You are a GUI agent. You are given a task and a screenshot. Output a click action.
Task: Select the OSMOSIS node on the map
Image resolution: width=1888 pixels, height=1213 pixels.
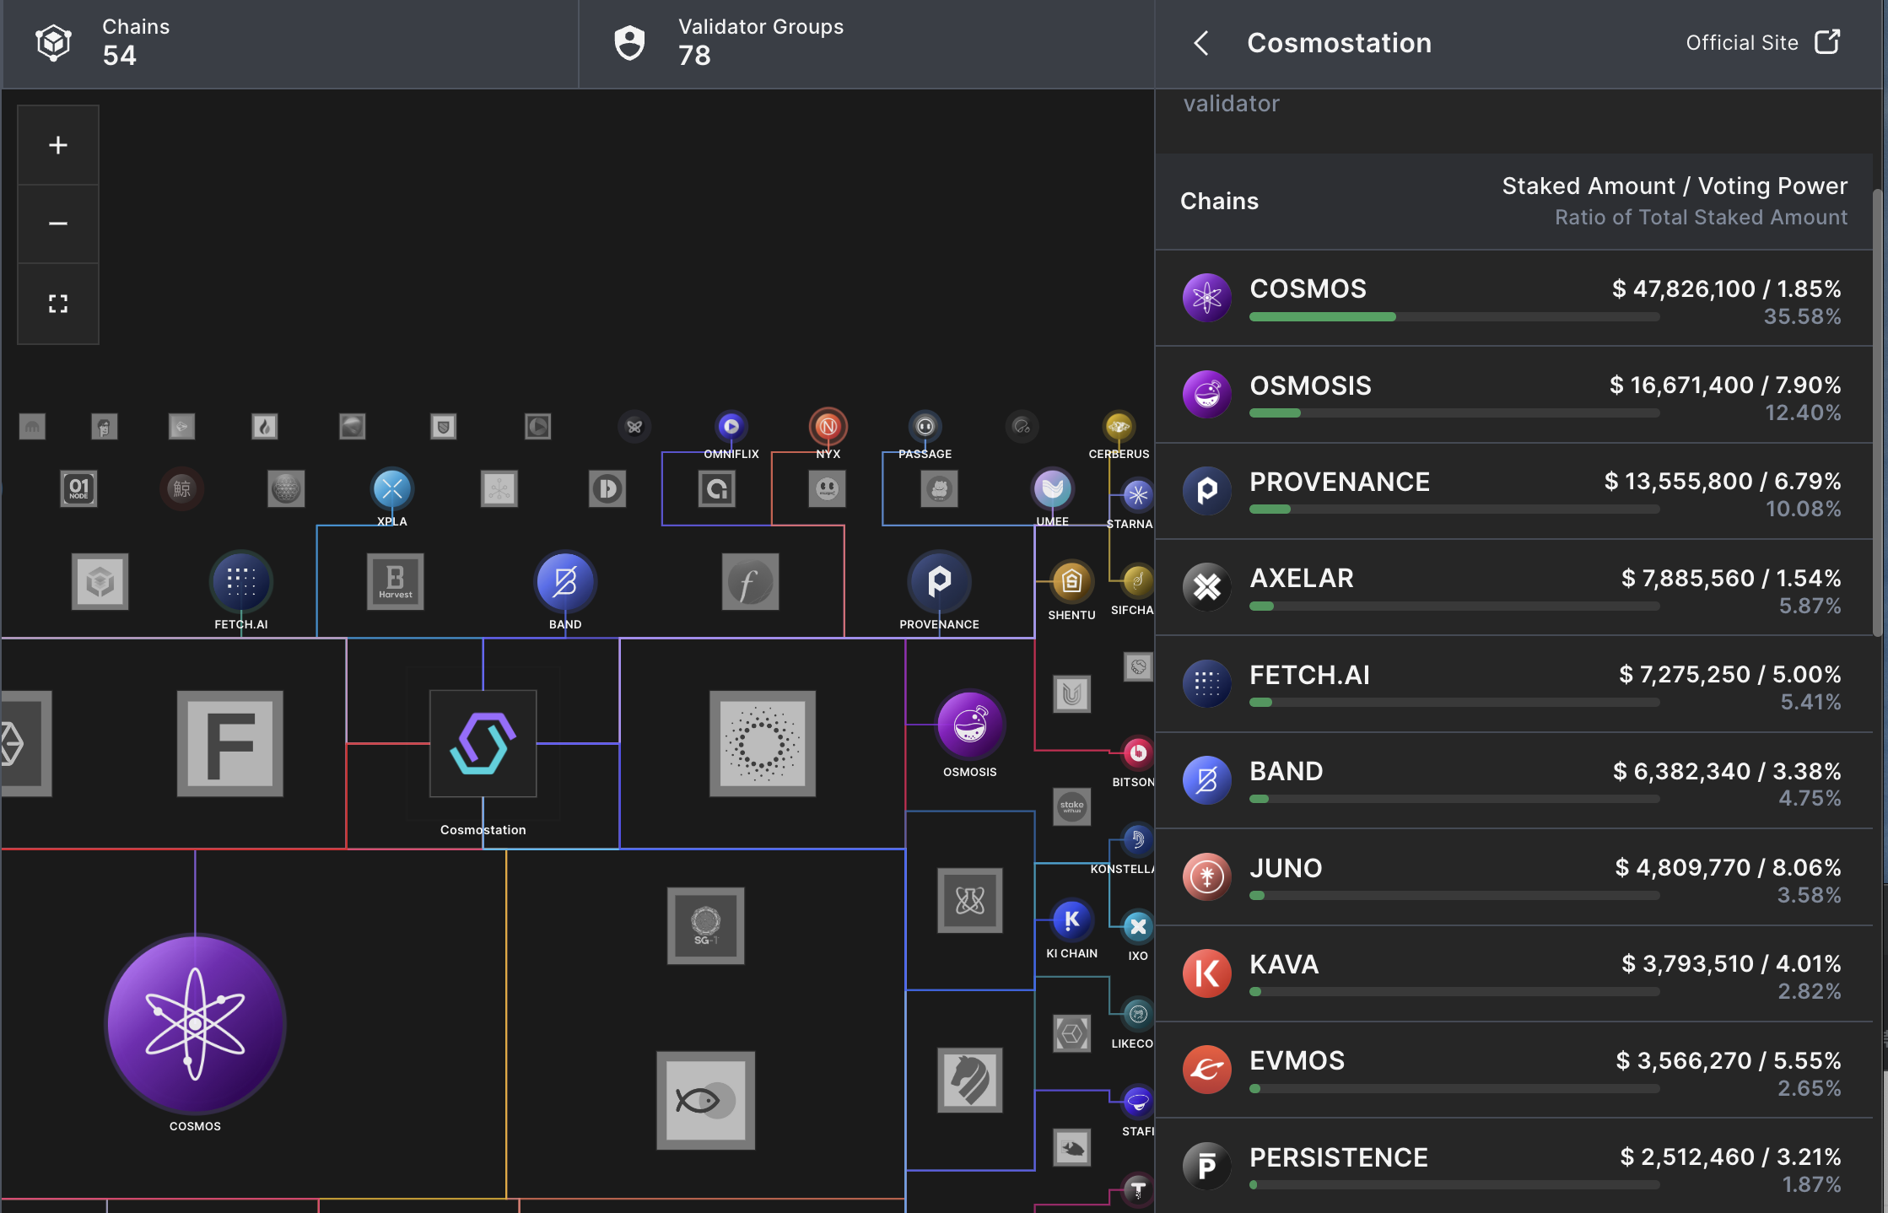click(969, 725)
